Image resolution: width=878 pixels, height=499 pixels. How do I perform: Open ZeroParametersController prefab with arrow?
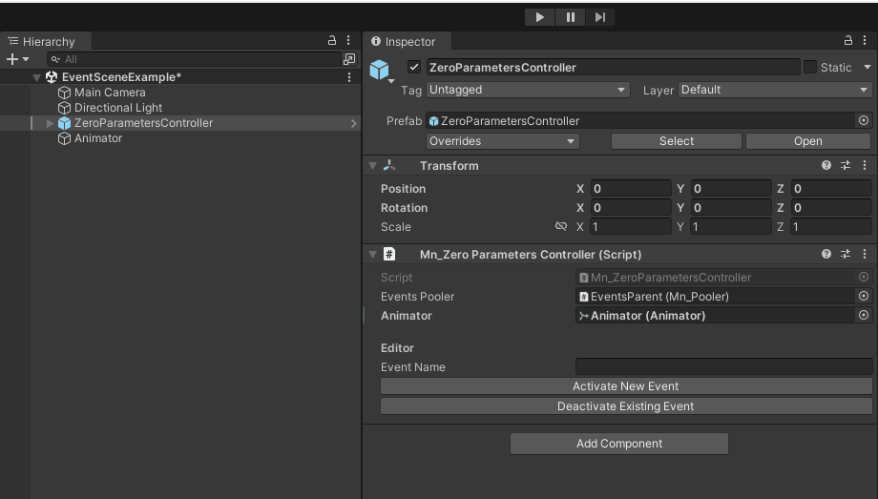[x=353, y=123]
